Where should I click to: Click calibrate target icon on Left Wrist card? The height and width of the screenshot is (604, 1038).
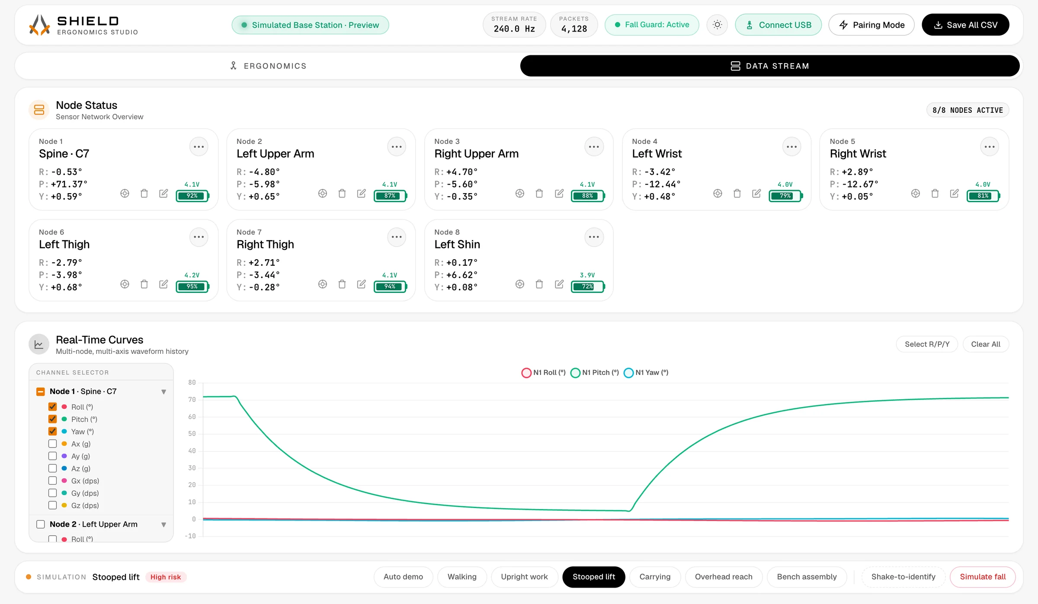tap(718, 194)
